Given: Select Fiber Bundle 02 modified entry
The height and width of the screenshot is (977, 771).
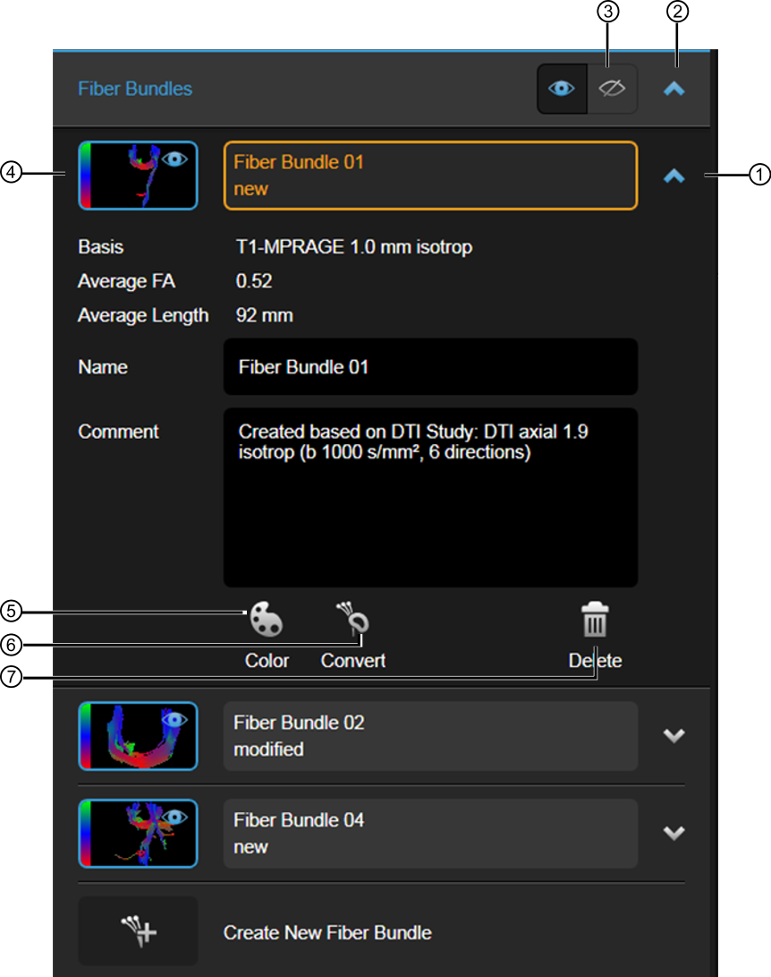Looking at the screenshot, I should [x=430, y=736].
